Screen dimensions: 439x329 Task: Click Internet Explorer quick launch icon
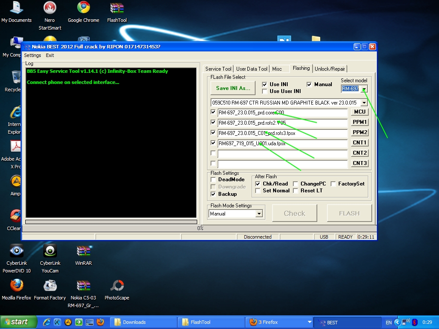47,322
